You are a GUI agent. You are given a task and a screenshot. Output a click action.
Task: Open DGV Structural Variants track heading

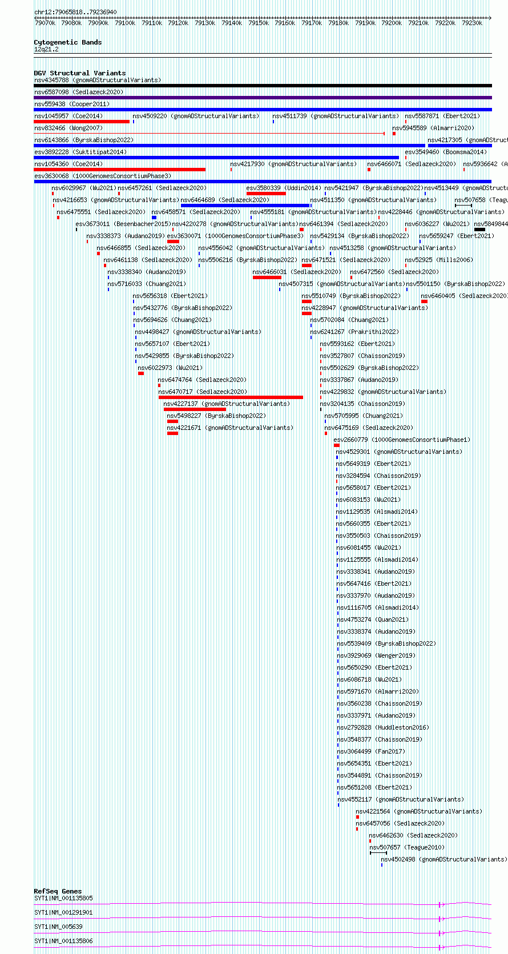pyautogui.click(x=80, y=73)
